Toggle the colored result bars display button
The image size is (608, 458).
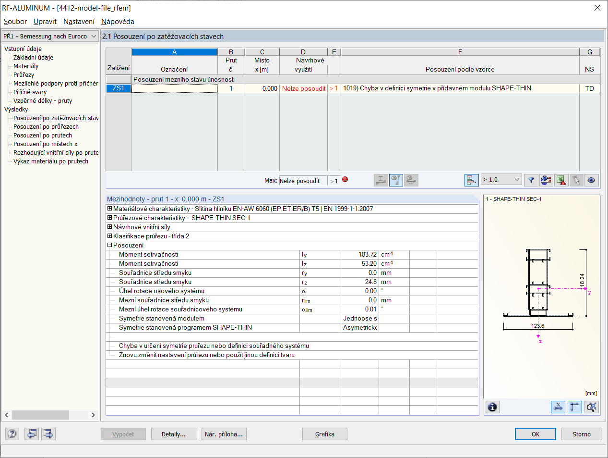(471, 180)
